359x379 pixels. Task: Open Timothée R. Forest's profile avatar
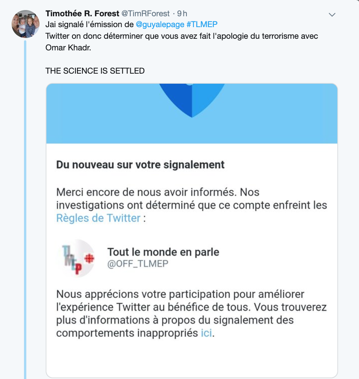(x=25, y=24)
